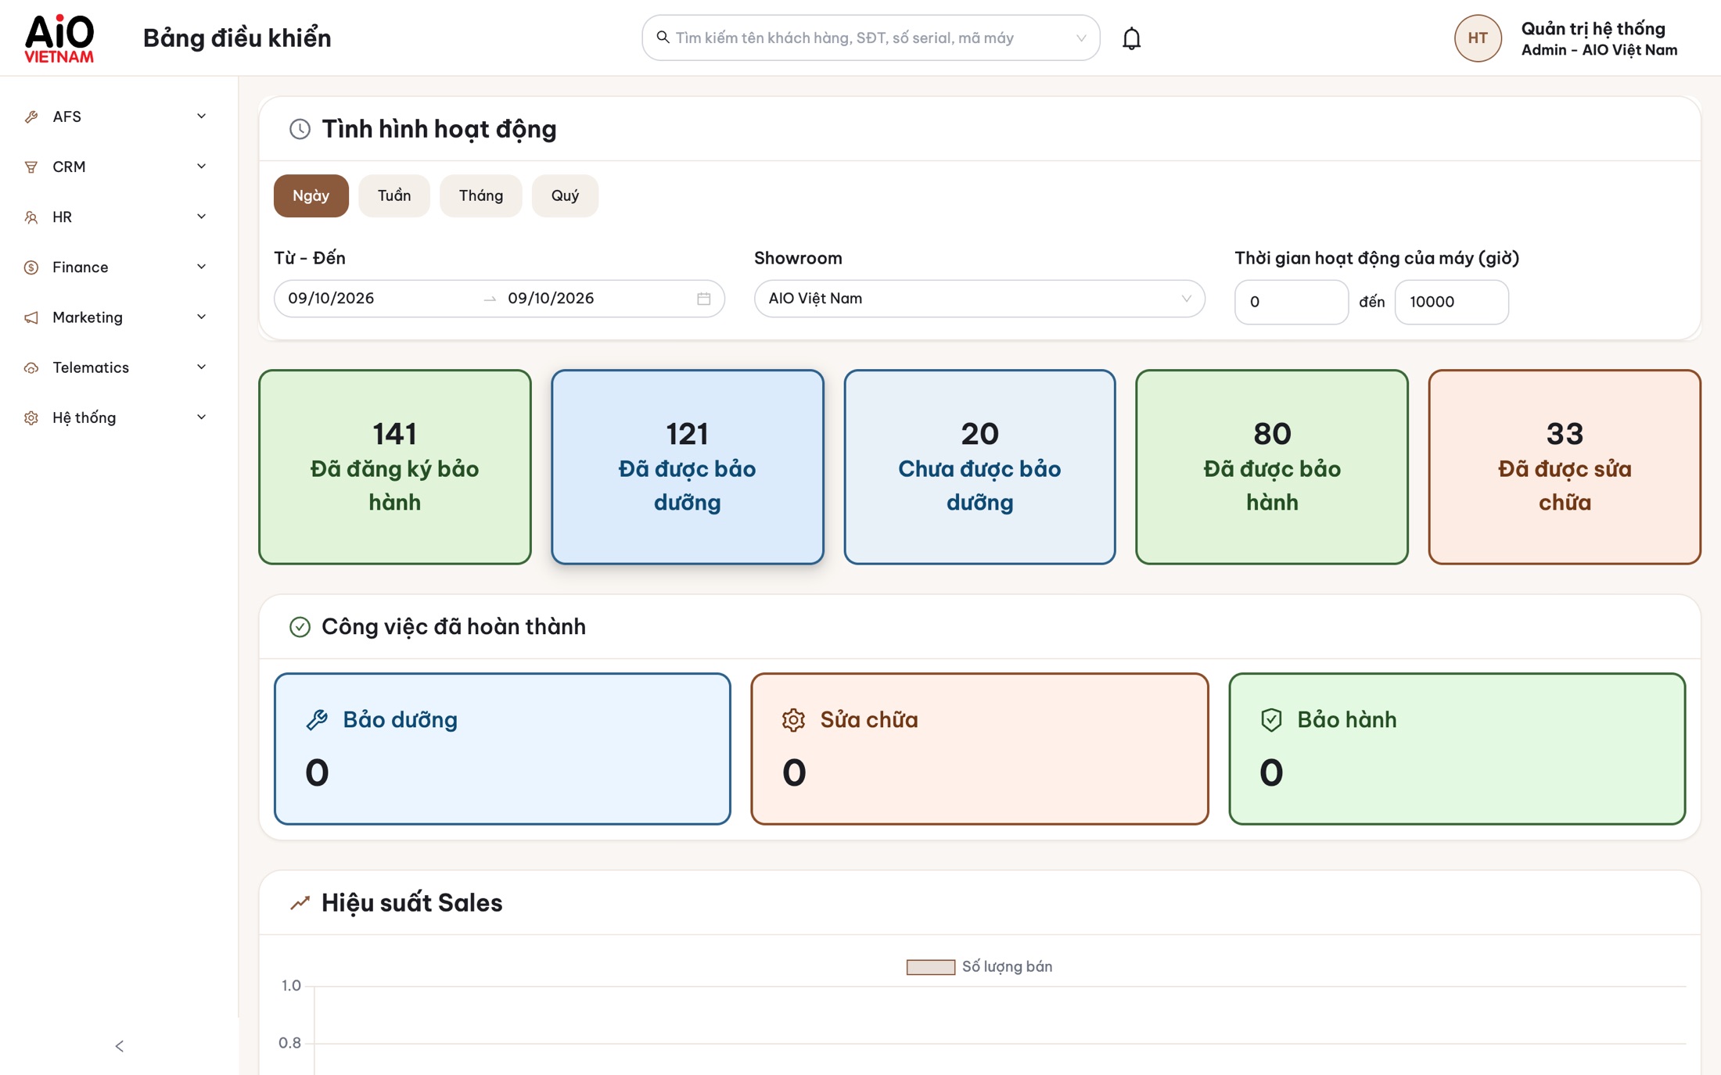Expand the CRM menu chevron

(x=201, y=167)
